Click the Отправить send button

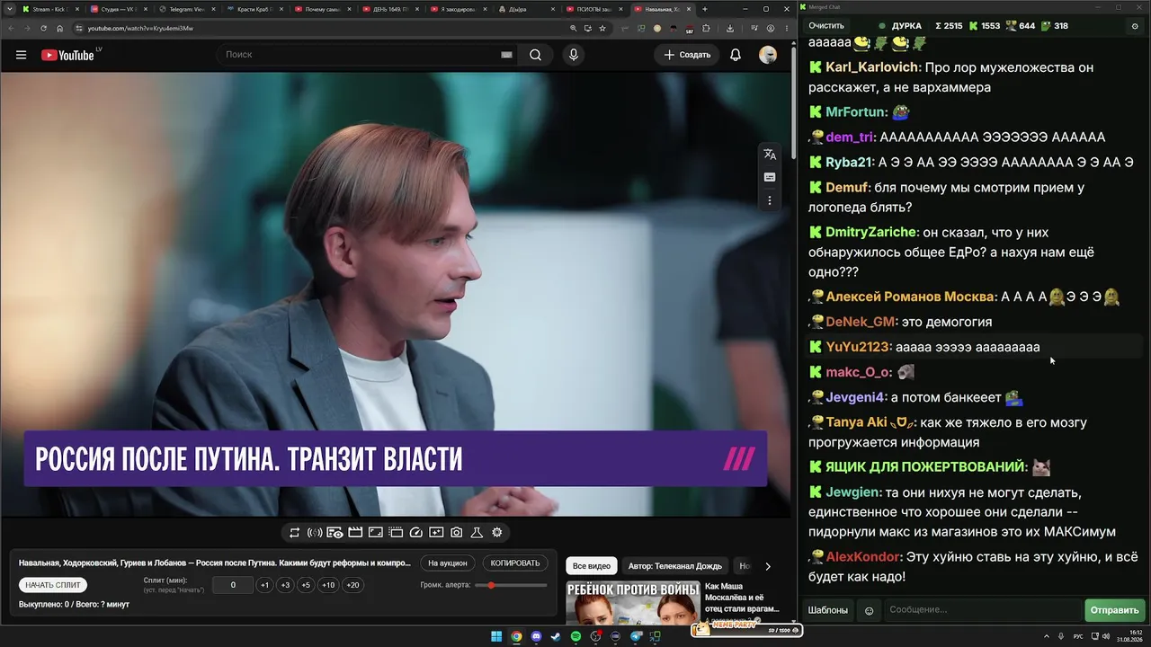click(x=1115, y=610)
